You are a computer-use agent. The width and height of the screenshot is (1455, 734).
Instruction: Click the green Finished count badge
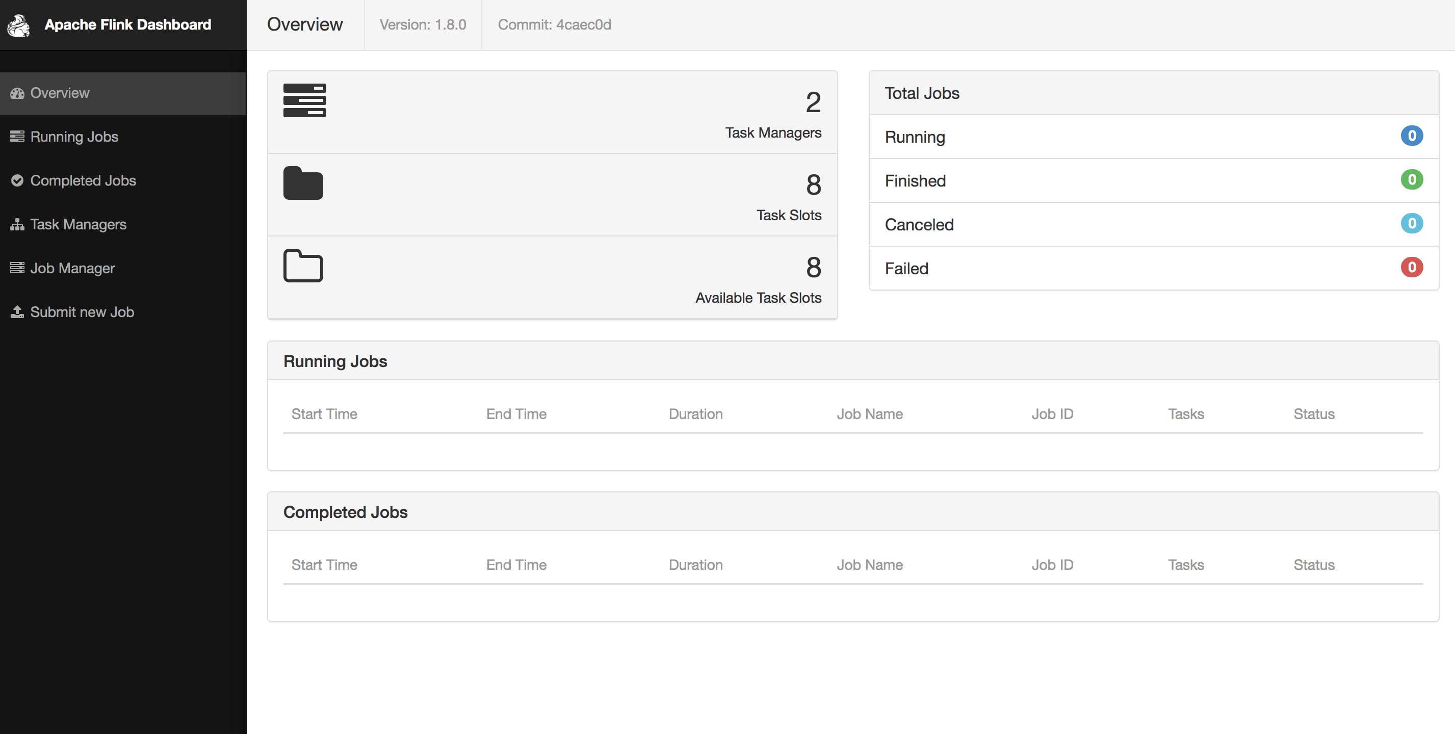(1412, 179)
